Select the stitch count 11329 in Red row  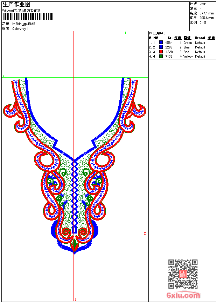coord(168,52)
